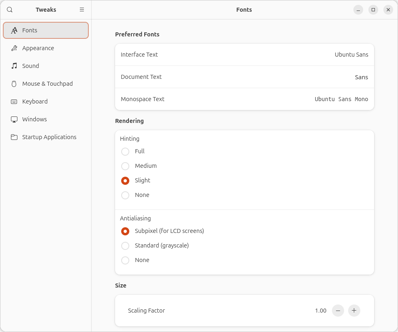This screenshot has width=398, height=332.
Task: Click the Fonts icon in sidebar
Action: pos(14,30)
